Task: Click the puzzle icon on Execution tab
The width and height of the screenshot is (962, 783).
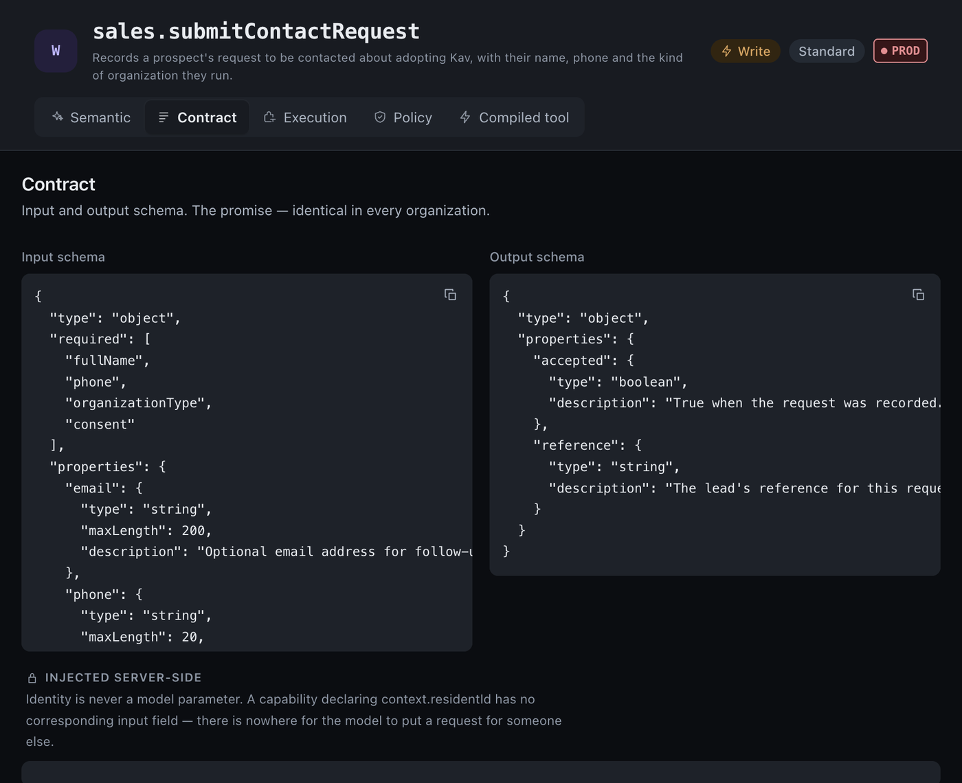Action: 270,117
